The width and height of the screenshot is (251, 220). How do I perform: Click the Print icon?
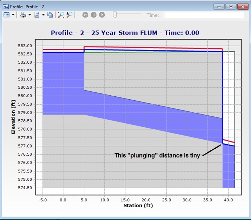[23, 15]
